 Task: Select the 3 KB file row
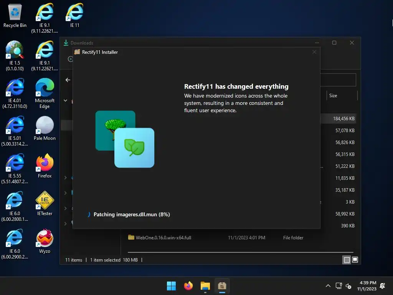pos(338,202)
